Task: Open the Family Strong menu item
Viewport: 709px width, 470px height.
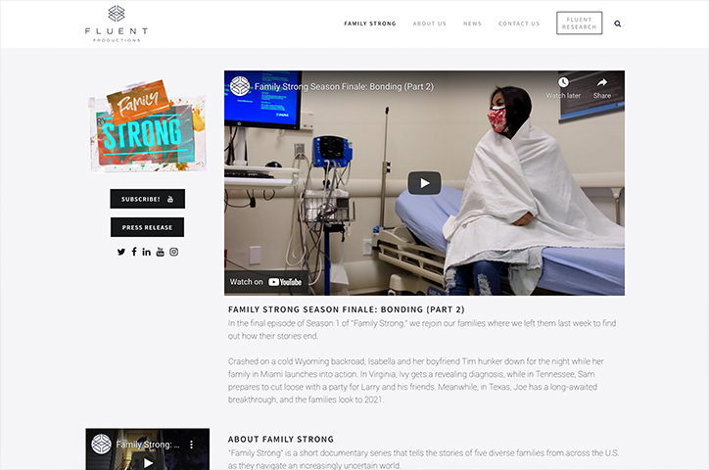Action: click(370, 23)
